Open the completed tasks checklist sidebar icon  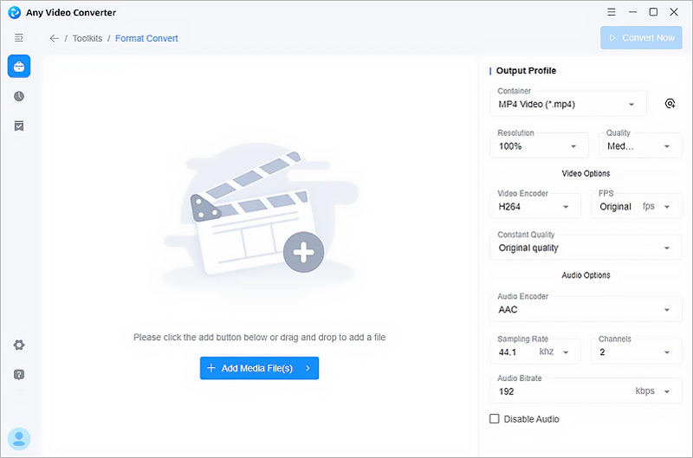19,126
